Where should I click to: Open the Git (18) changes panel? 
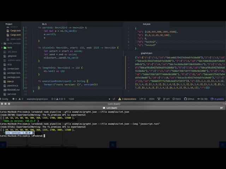point(202,99)
